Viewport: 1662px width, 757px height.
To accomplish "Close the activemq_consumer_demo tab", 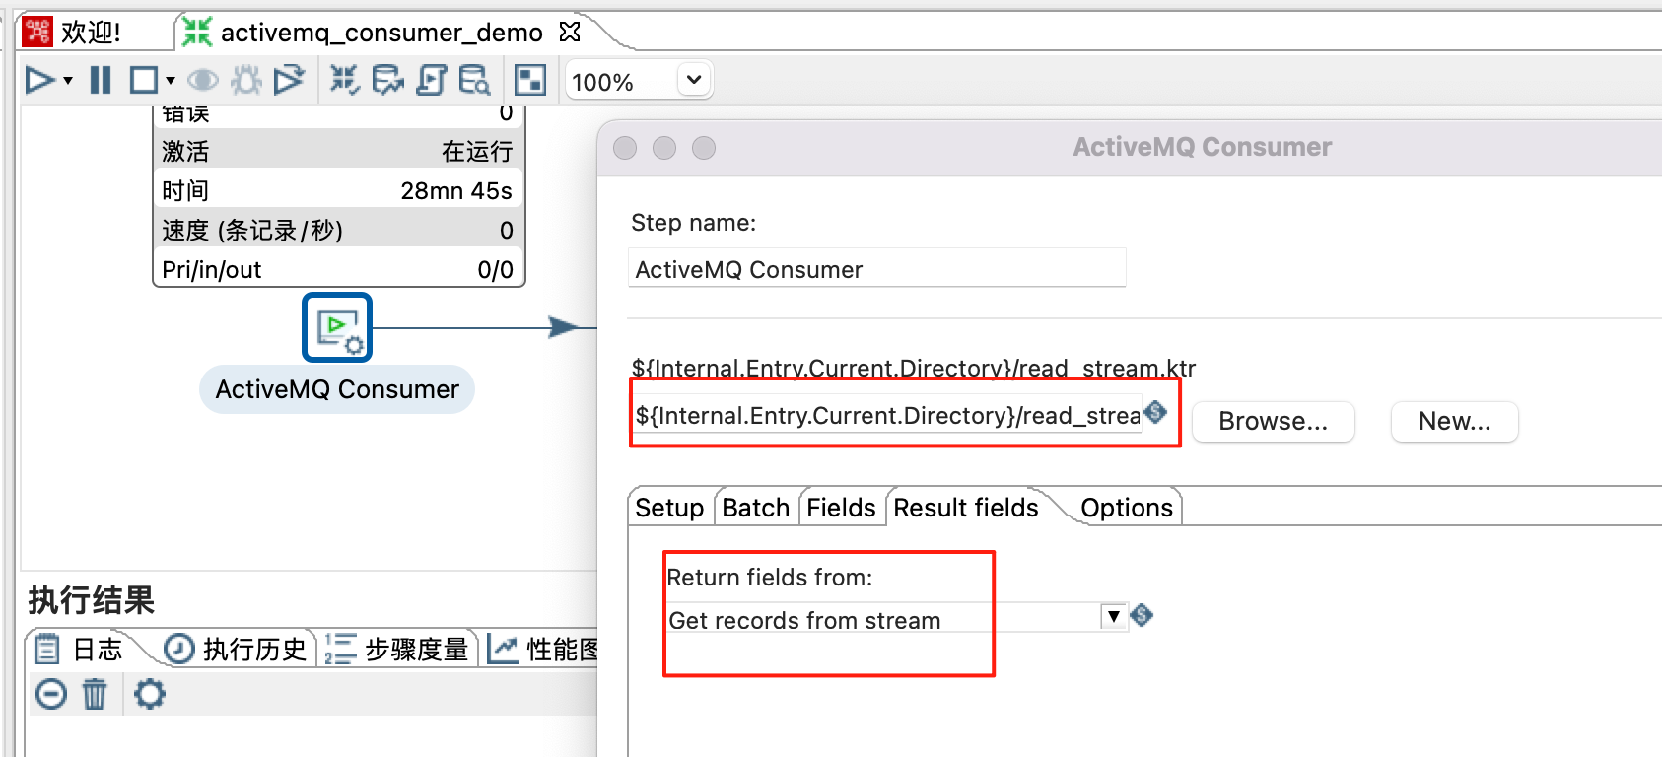I will (570, 32).
